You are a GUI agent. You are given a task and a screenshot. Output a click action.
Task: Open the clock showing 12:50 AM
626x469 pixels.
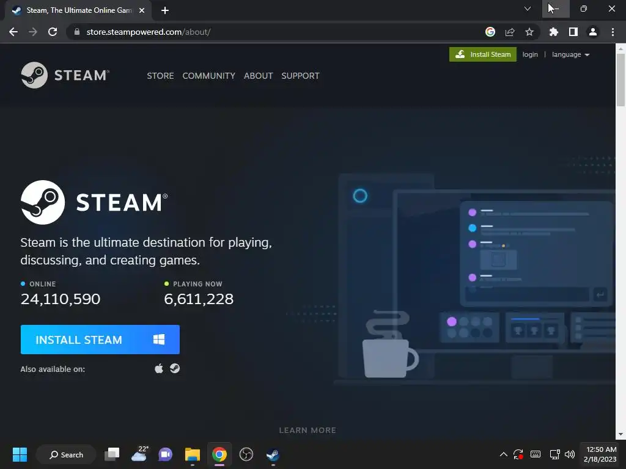click(x=600, y=454)
